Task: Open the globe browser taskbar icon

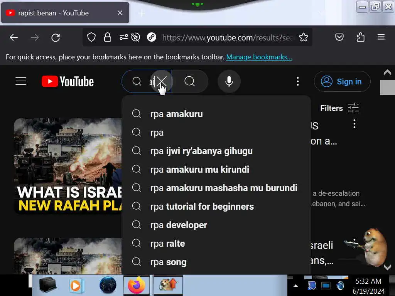Action: point(108,285)
